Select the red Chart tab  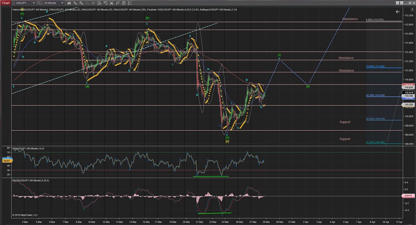[x=5, y=3]
